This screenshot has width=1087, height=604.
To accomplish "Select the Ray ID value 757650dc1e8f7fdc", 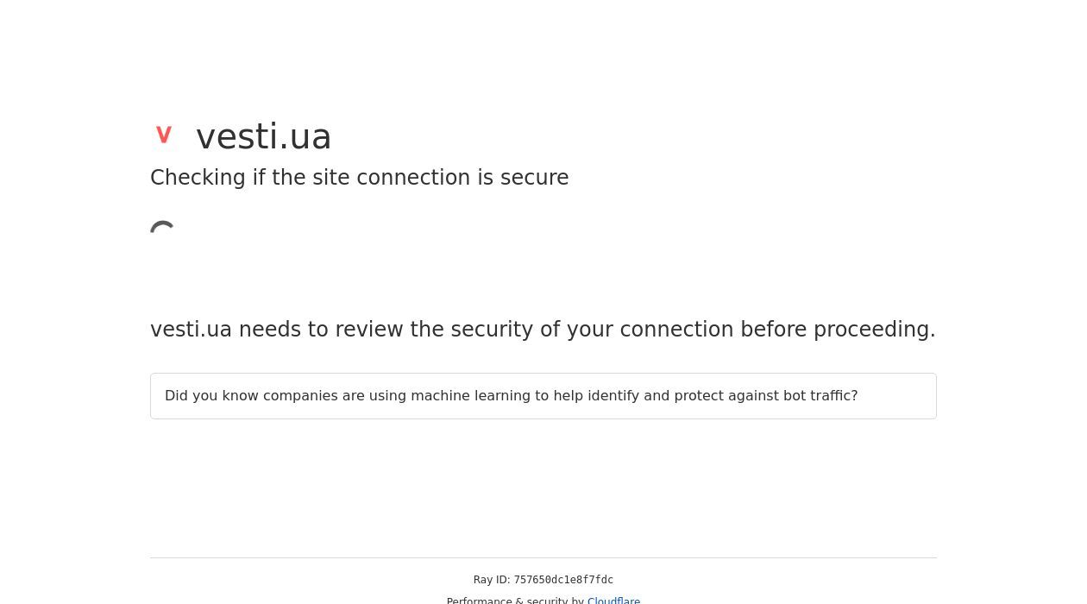I will coord(563,581).
